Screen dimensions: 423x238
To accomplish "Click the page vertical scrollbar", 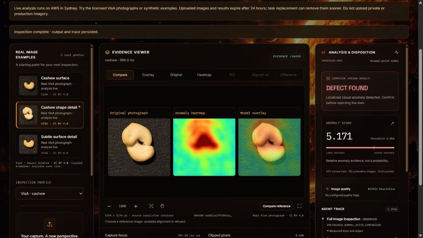I will [420, 117].
